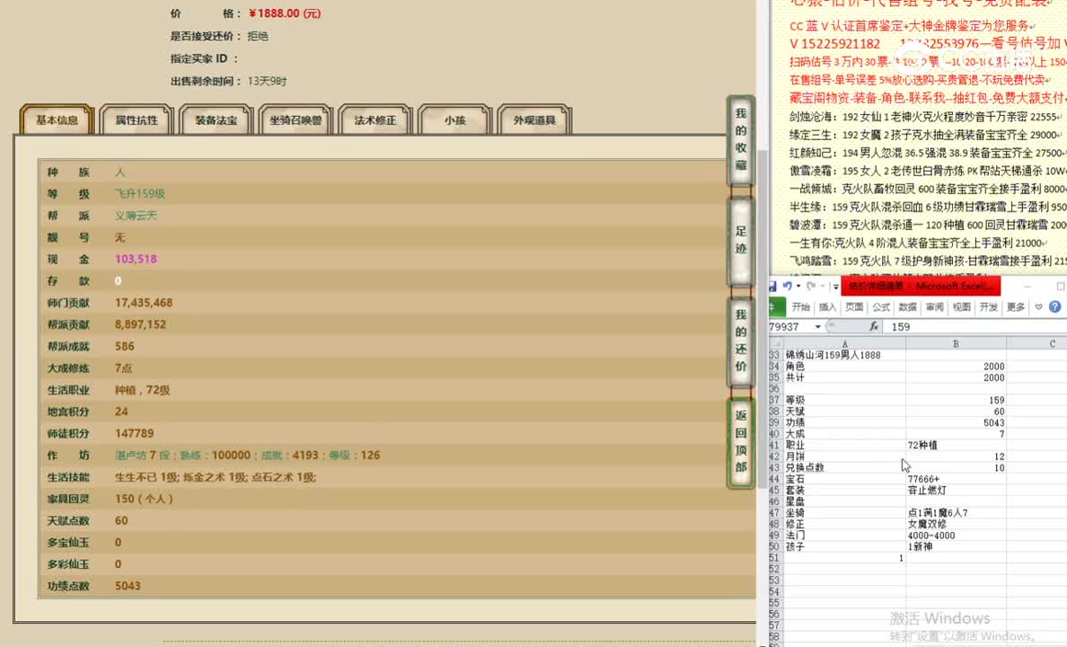Click the Name Box field in Excel
1067x647 pixels.
pos(790,327)
